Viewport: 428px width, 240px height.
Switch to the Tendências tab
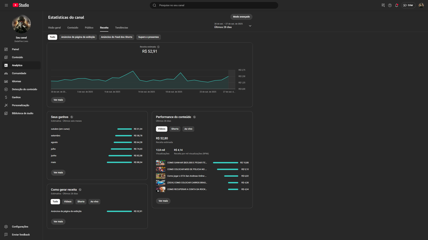(x=121, y=28)
